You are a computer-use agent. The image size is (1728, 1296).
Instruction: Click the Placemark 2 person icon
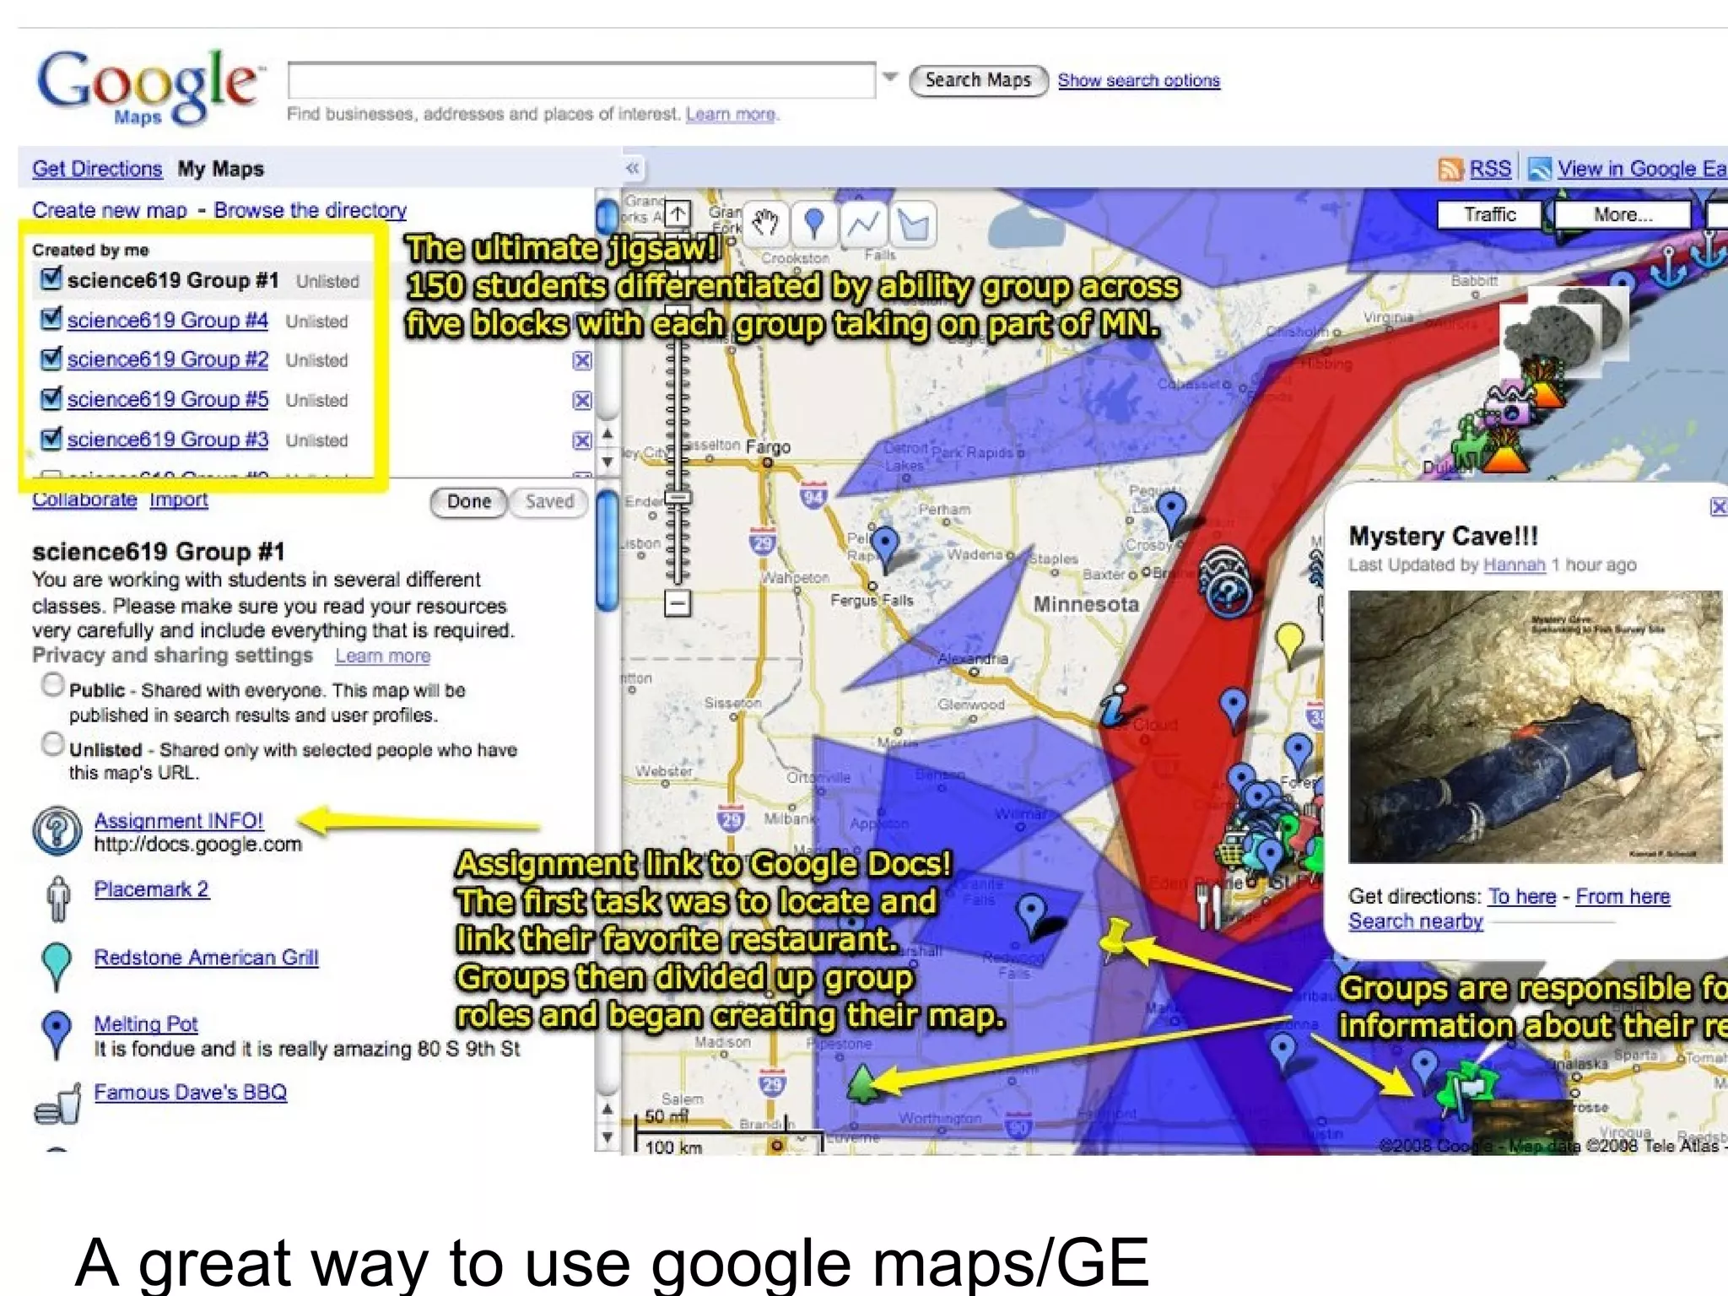coord(57,899)
